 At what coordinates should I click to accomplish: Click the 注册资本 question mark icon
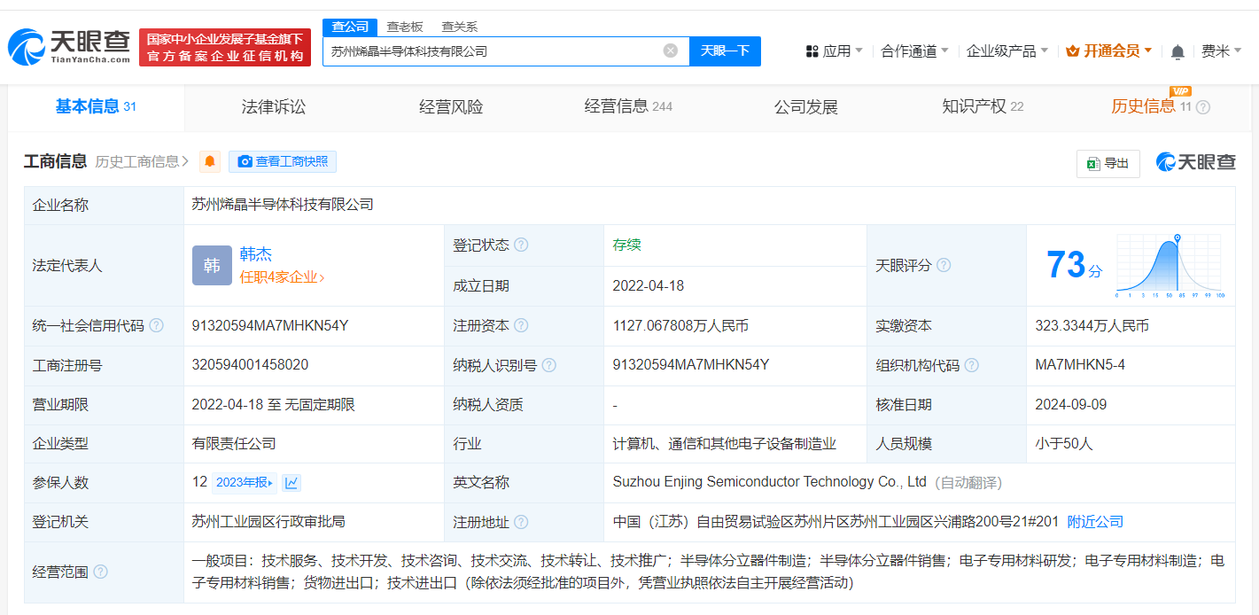522,325
